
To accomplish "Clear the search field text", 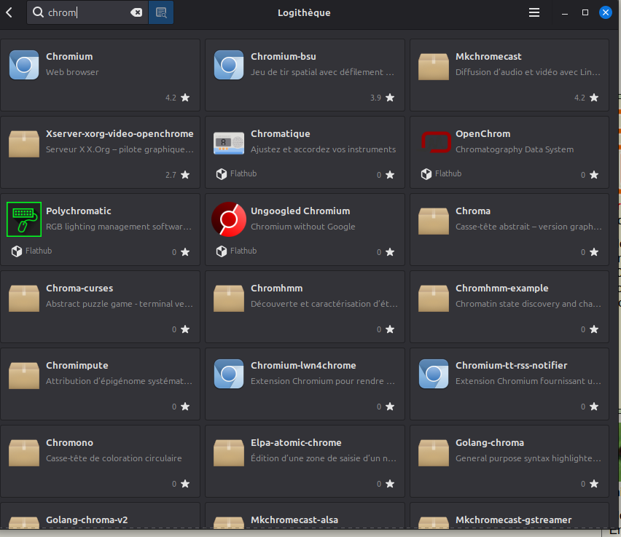I will click(136, 12).
